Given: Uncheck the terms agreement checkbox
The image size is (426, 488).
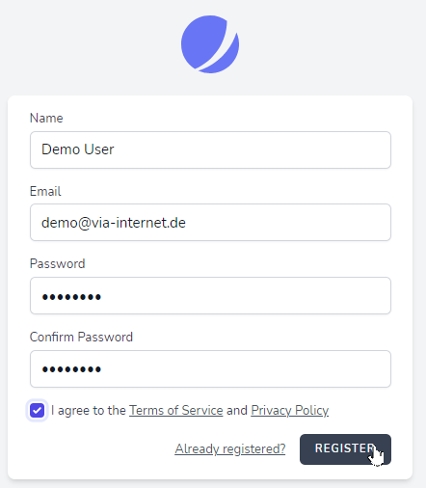Looking at the screenshot, I should [37, 411].
